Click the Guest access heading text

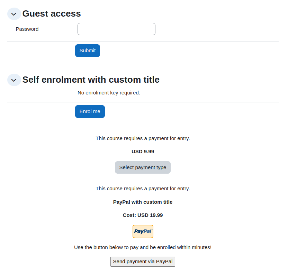click(52, 13)
